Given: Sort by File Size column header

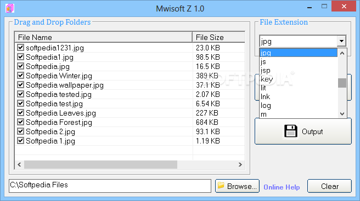Looking at the screenshot, I should coord(219,37).
